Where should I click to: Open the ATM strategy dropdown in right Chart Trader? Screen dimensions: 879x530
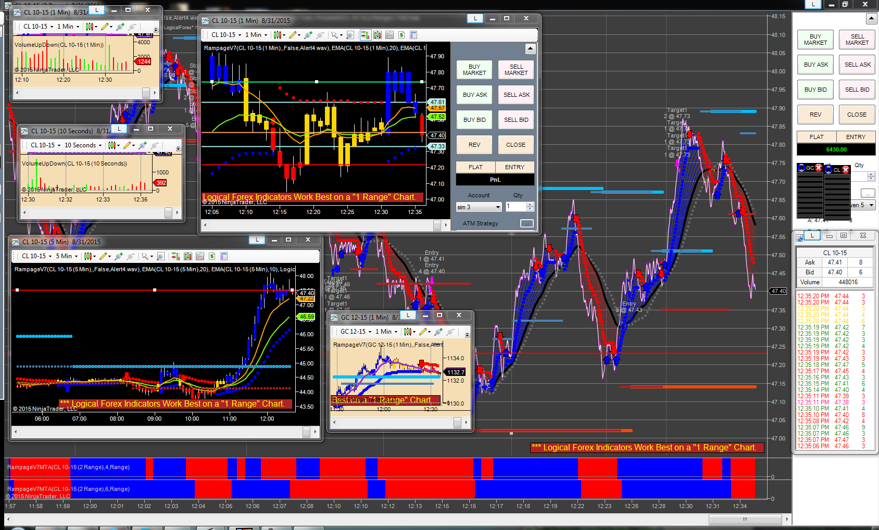864,205
